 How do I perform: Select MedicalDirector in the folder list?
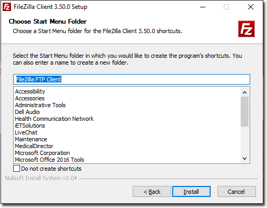(34, 146)
